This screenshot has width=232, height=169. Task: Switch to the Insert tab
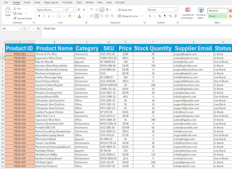27,2
